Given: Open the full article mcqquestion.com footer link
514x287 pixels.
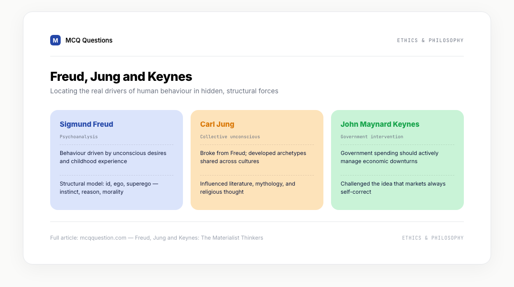Looking at the screenshot, I should pos(157,238).
